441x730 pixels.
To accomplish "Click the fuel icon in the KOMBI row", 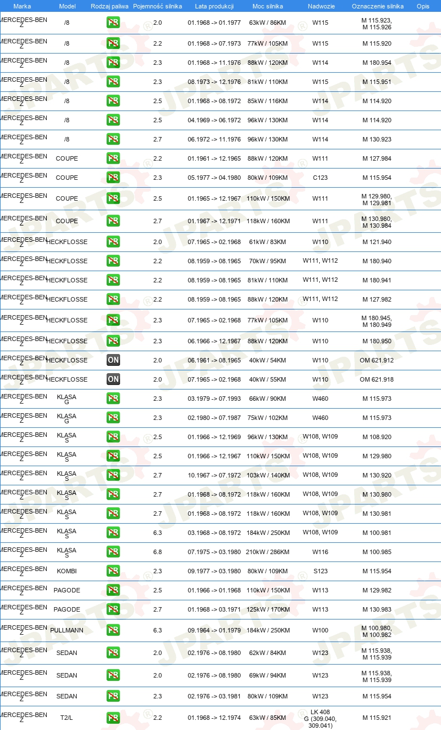I will tap(113, 571).
